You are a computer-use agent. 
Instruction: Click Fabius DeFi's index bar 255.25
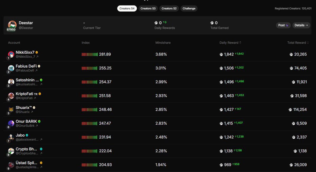[90, 68]
